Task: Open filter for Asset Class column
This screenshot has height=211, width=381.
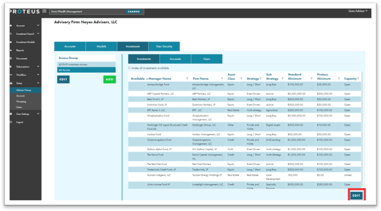Action: click(x=241, y=79)
